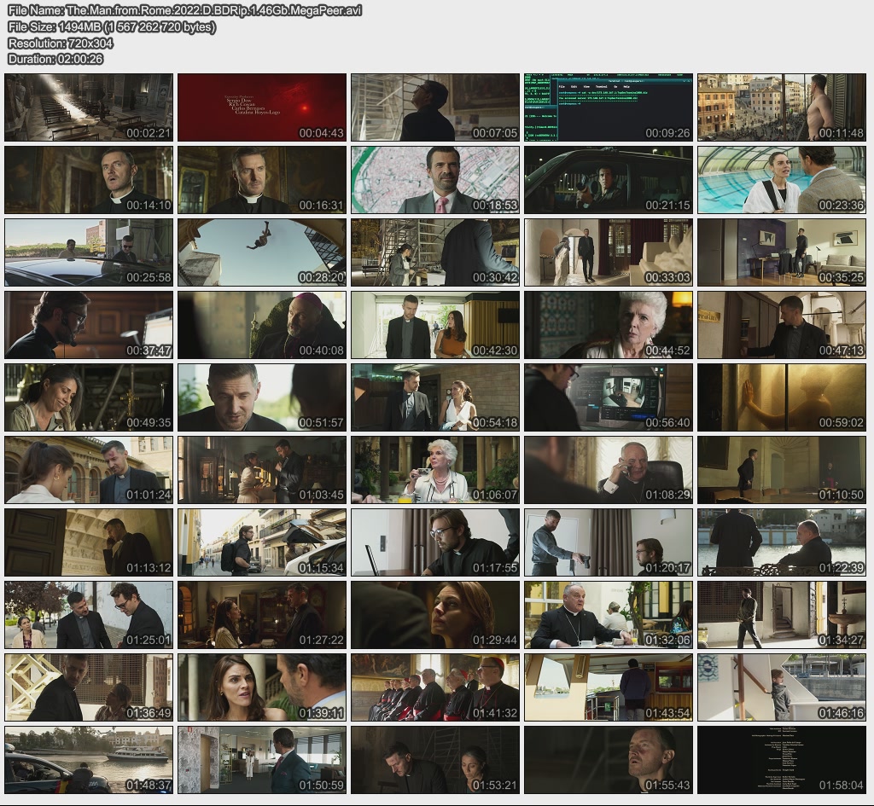The image size is (874, 806).
Task: Click the thumbnail timestamped 00:02:21
Action: tap(89, 107)
